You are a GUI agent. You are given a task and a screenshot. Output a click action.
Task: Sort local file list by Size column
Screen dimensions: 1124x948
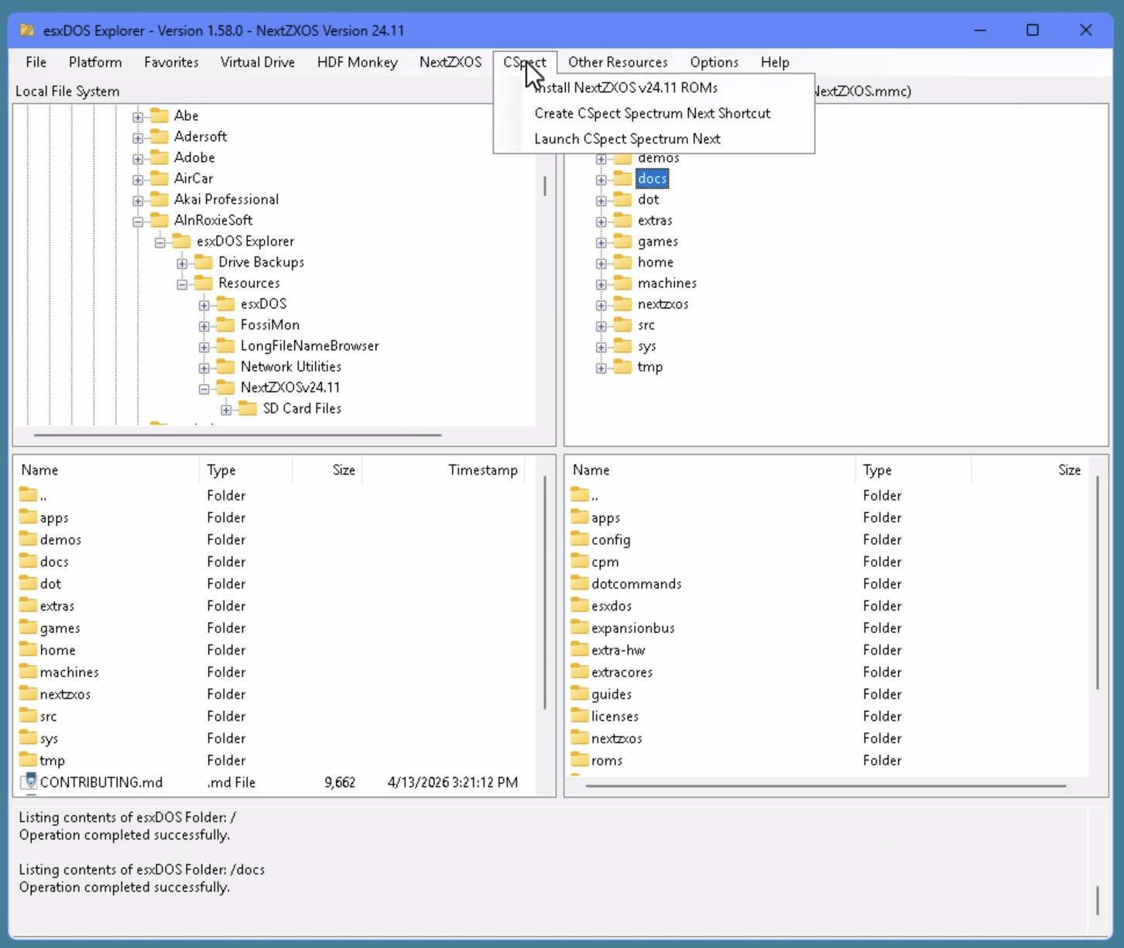327,470
